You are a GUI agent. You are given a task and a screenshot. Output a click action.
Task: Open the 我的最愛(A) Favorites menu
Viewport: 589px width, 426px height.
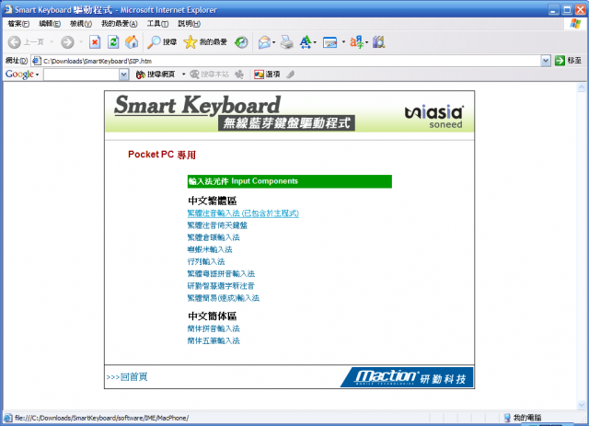pyautogui.click(x=120, y=24)
